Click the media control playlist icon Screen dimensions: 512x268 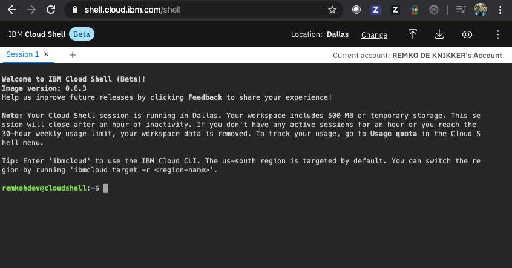(x=461, y=10)
